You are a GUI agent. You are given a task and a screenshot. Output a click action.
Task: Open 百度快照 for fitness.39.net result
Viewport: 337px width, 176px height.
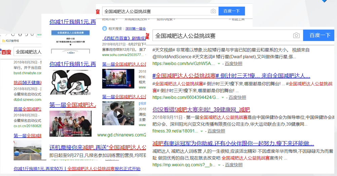pyautogui.click(x=216, y=131)
